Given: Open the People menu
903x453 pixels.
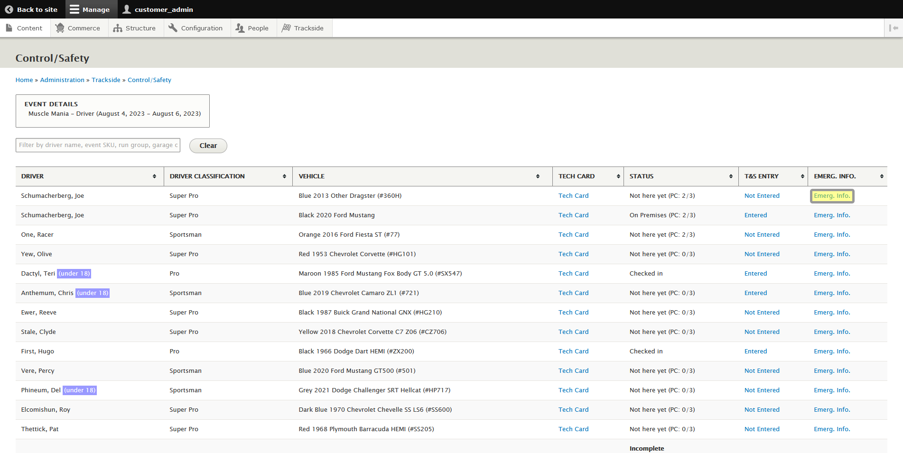Looking at the screenshot, I should 253,28.
